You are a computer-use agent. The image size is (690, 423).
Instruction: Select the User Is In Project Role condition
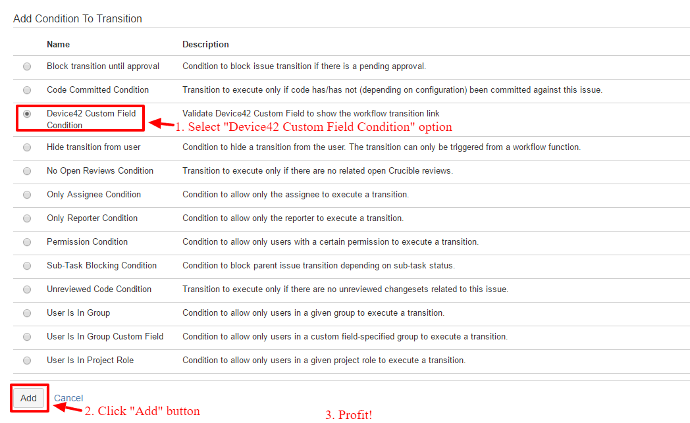click(26, 360)
